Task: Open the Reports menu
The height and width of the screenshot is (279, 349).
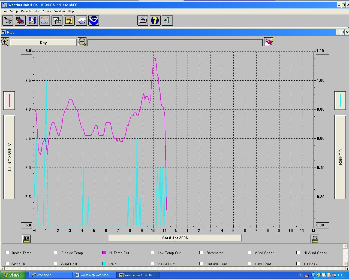Action: tap(26, 11)
